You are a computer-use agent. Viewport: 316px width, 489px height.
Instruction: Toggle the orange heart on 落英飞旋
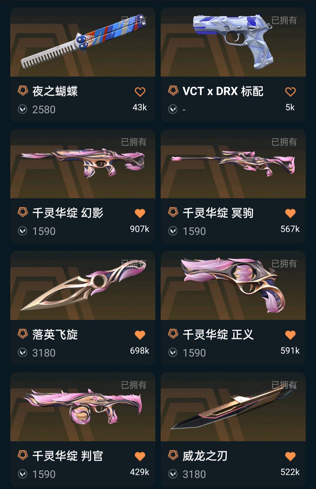click(x=140, y=335)
